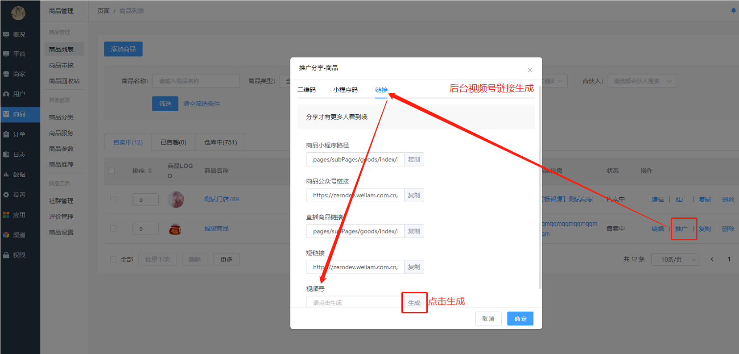Tick the checkbox for 福袋商品 row

pos(113,229)
